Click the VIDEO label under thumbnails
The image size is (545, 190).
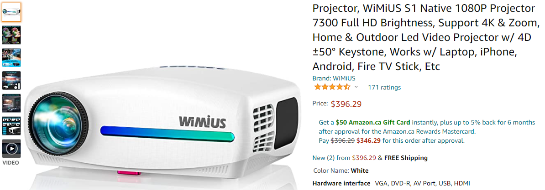point(11,163)
